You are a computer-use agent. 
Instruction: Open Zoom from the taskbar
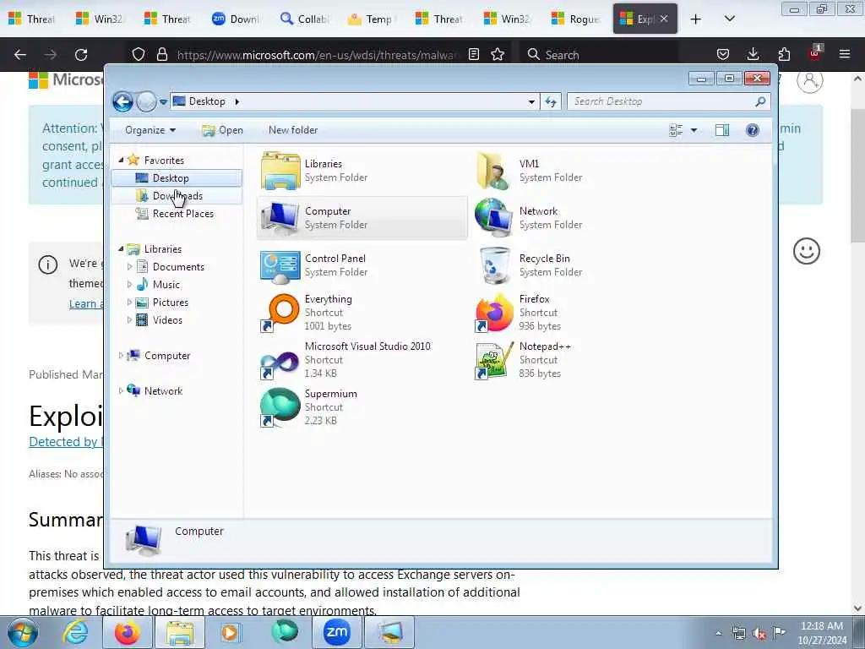click(336, 632)
